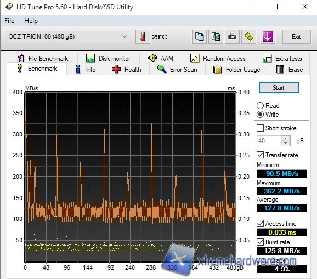Decrease short stroke size with down arrow
Screen dimensions: 317x279
[x=285, y=143]
